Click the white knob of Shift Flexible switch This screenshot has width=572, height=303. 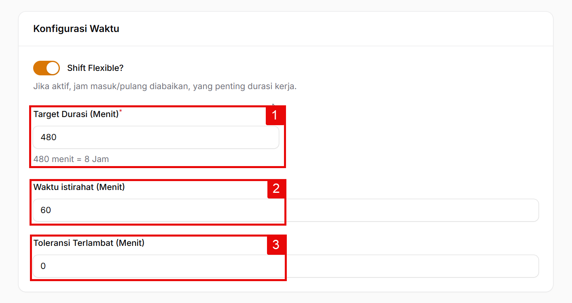[x=53, y=68]
